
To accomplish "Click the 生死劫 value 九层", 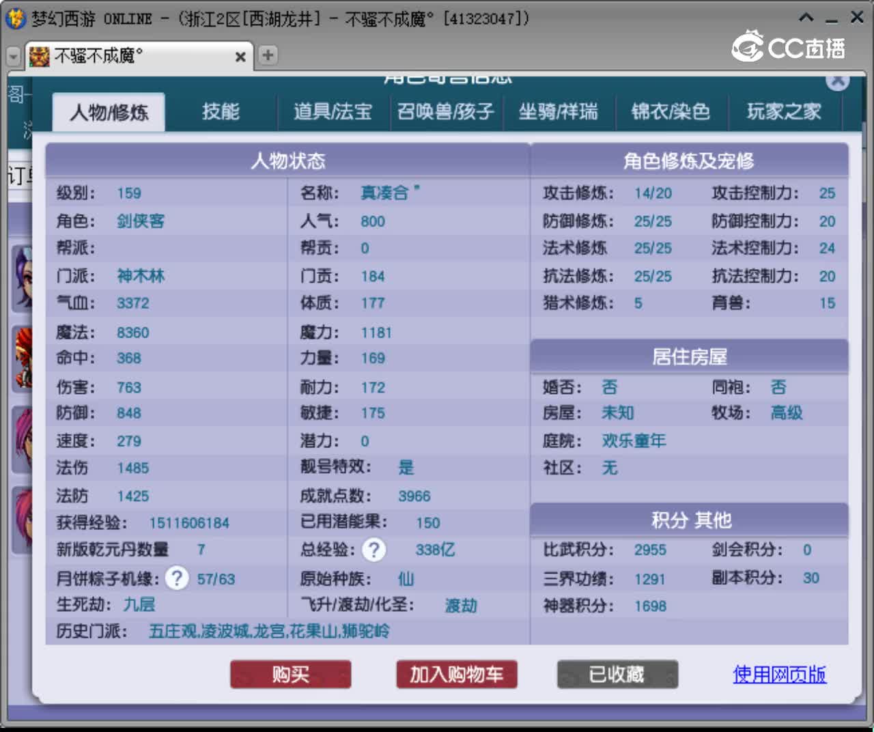I will coord(139,604).
